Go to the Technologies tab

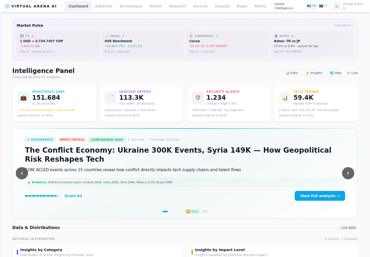pyautogui.click(x=131, y=6)
